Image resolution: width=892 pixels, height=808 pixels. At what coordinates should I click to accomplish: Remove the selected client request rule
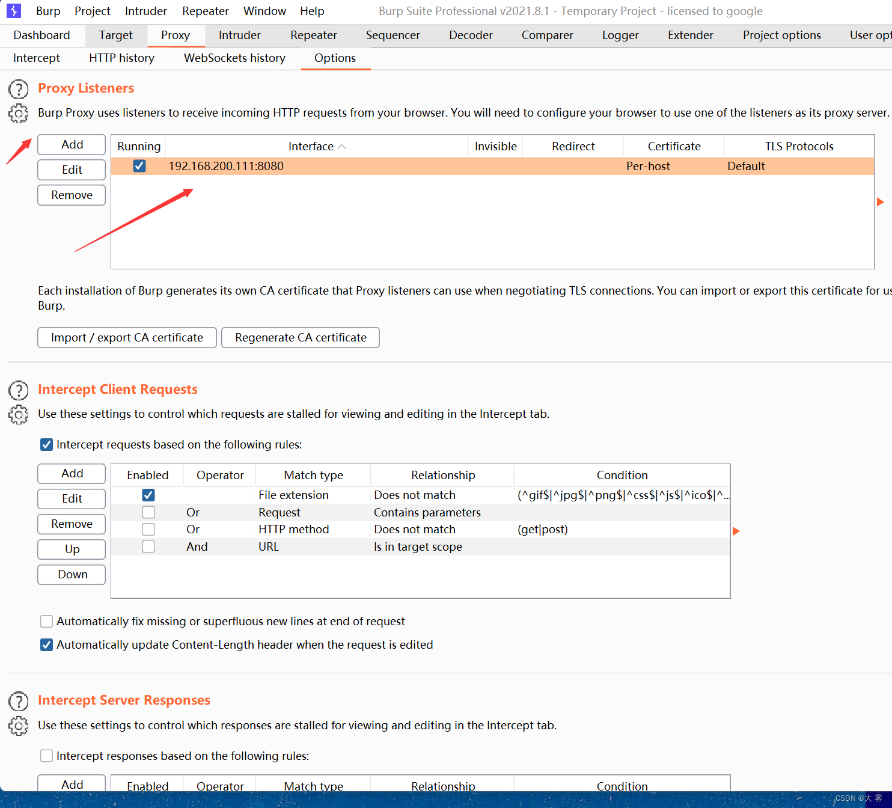click(72, 524)
